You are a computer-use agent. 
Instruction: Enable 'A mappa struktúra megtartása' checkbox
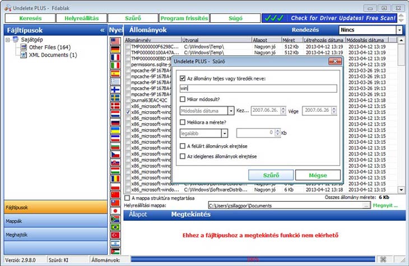(x=127, y=198)
